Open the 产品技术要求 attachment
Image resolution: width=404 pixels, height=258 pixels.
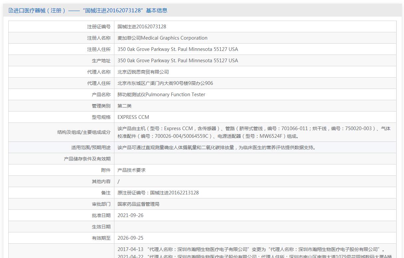[131, 170]
